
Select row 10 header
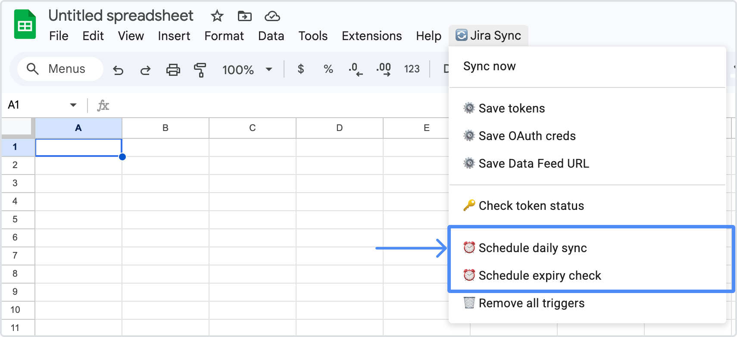pos(18,310)
